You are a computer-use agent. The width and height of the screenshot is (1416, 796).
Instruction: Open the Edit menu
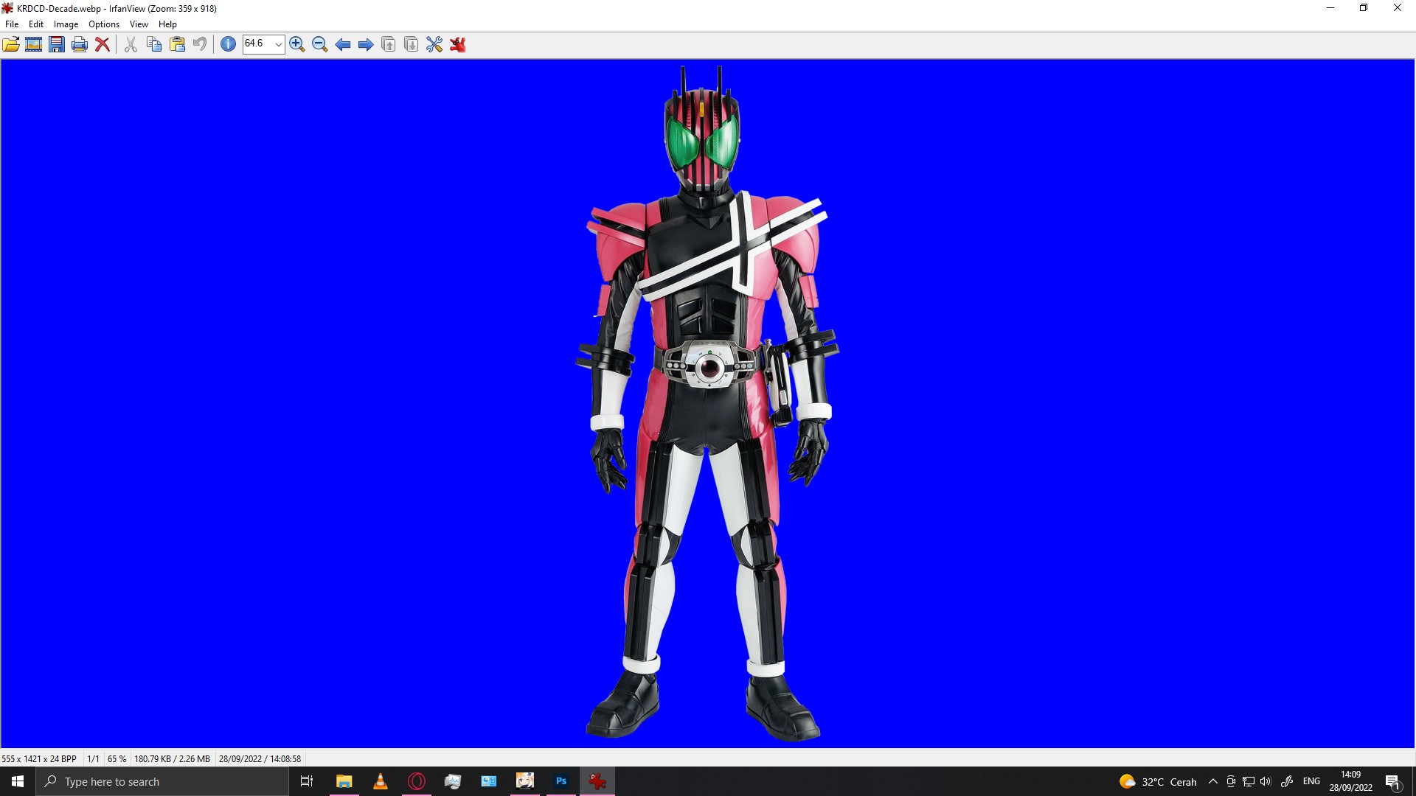[36, 24]
